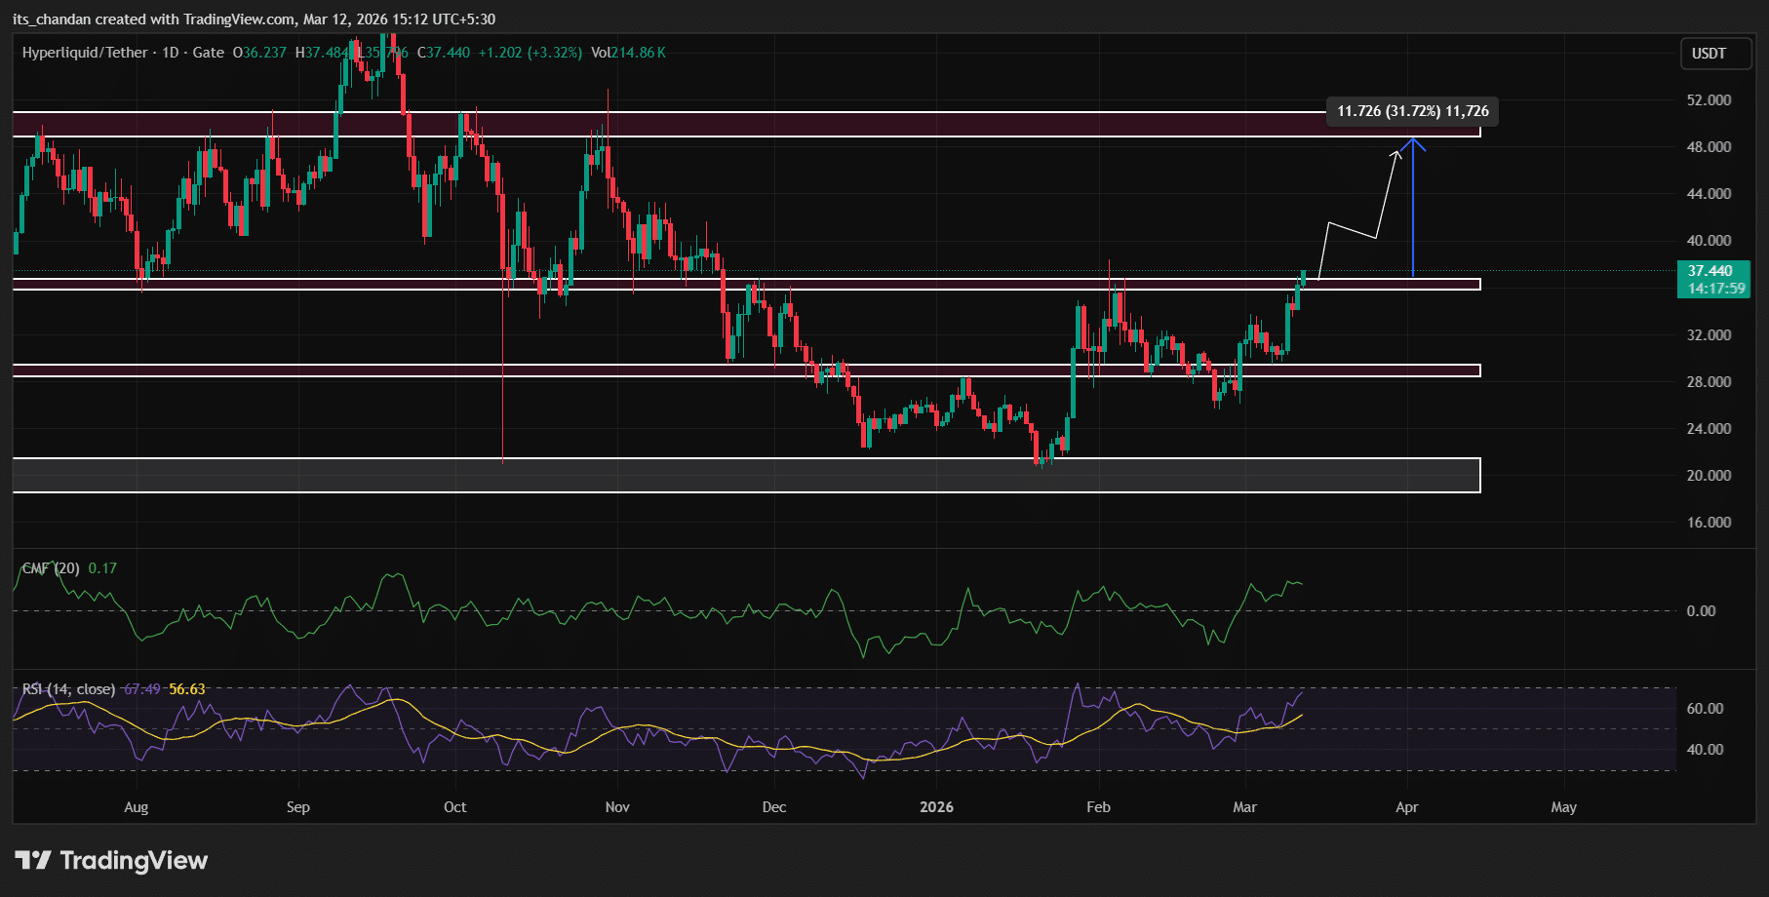The width and height of the screenshot is (1769, 897).
Task: Select the CMF (20) indicator label
Action: [x=51, y=568]
